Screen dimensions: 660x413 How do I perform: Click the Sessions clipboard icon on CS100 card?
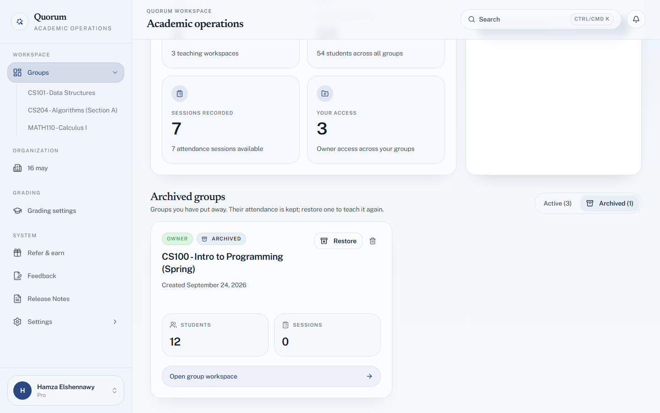click(x=286, y=325)
